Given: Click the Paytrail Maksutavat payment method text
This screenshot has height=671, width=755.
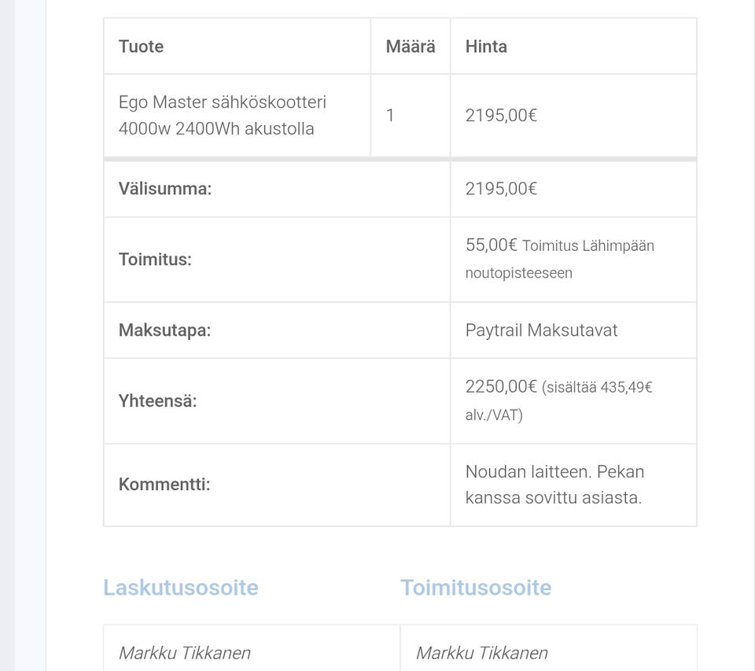Looking at the screenshot, I should click(541, 330).
